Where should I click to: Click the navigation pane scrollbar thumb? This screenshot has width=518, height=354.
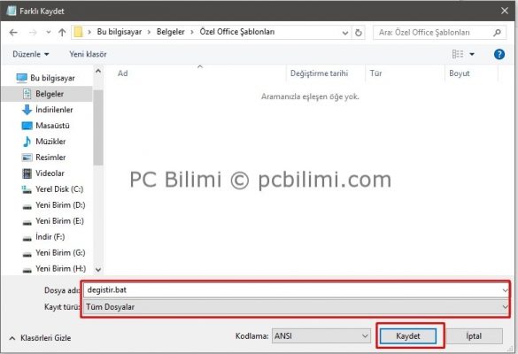click(98, 127)
